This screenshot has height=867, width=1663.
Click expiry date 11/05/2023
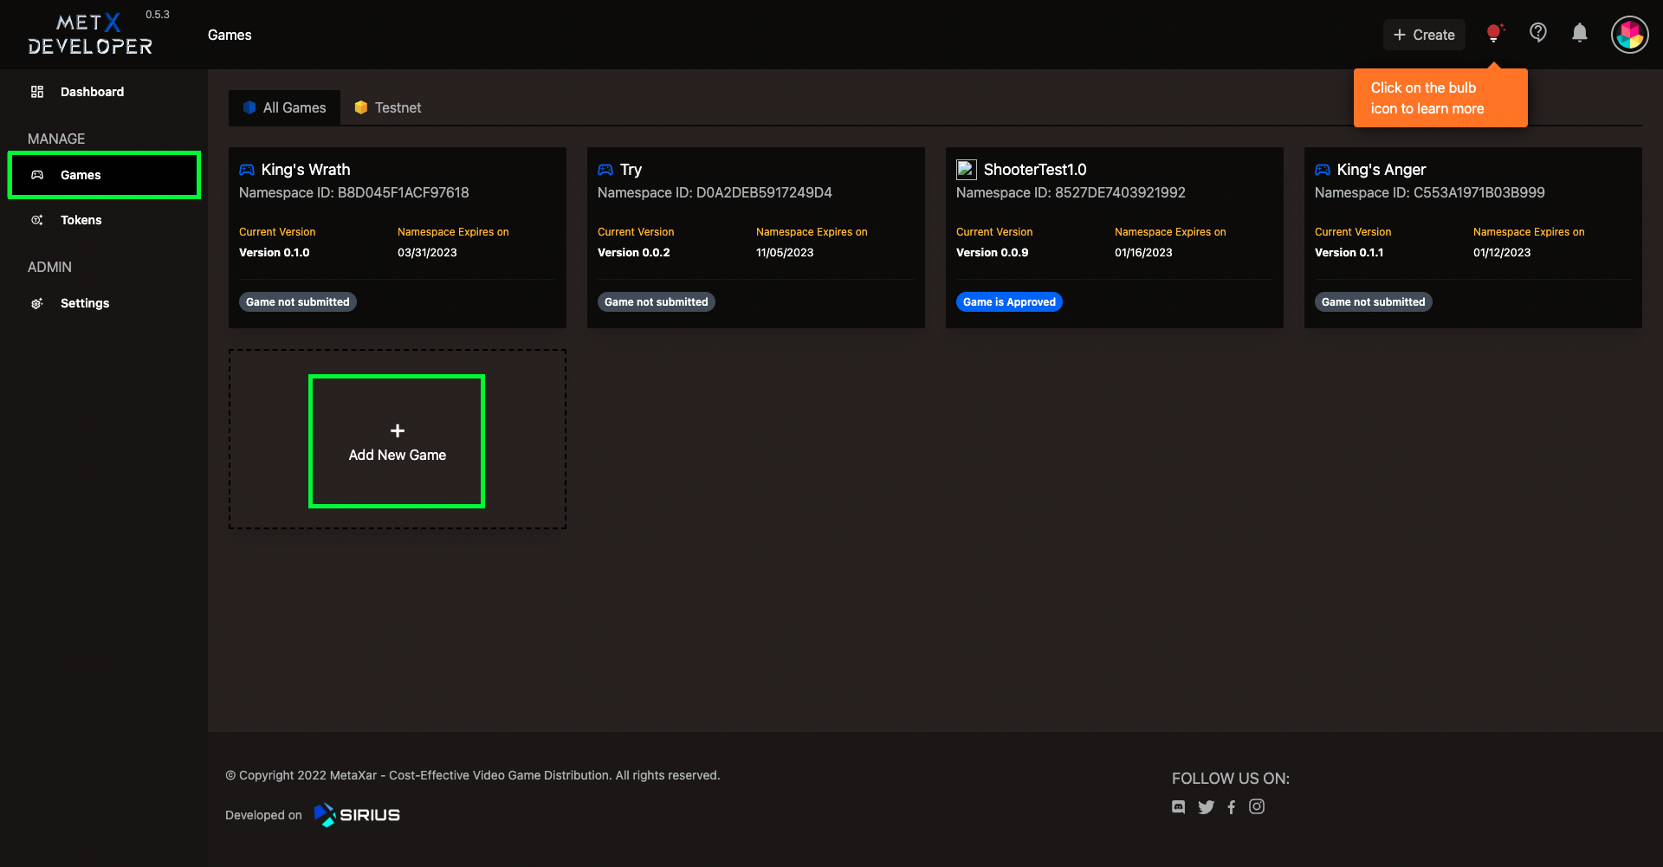pyautogui.click(x=785, y=253)
